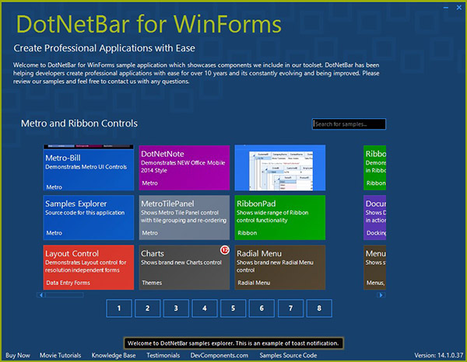Go to page 5 of samples
Viewport: 467px width, 362px height.
[233, 308]
